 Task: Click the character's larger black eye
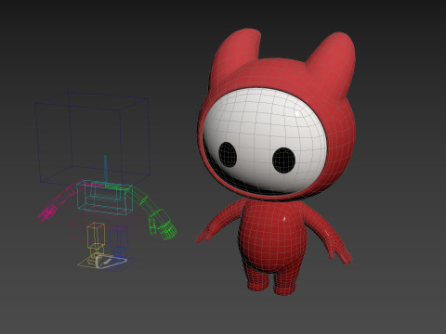(283, 161)
